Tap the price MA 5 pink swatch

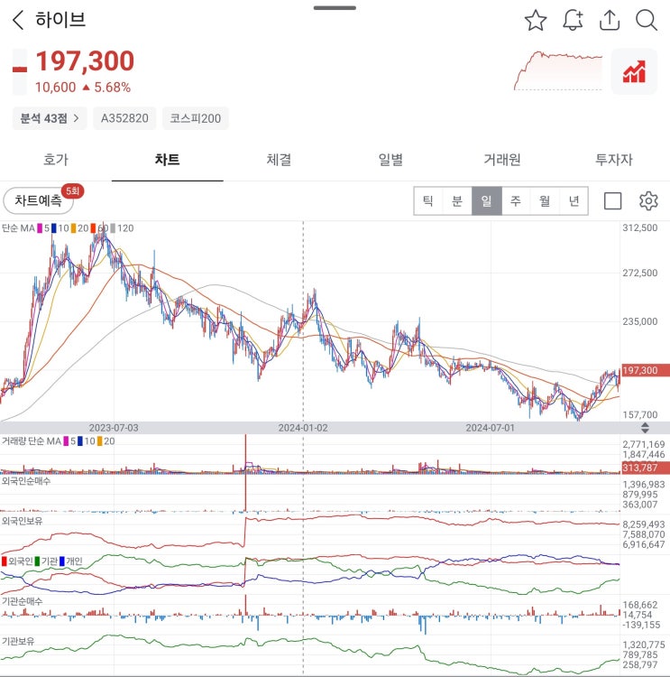click(40, 228)
